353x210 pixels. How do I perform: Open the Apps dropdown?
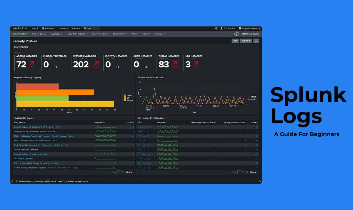click(34, 28)
